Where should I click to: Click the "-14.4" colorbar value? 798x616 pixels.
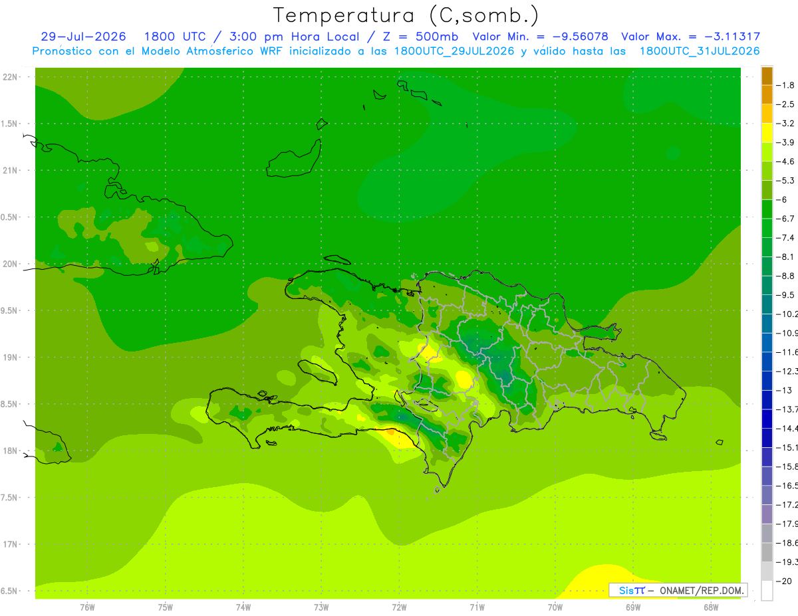(787, 428)
